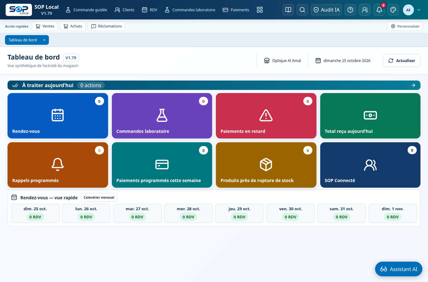The width and height of the screenshot is (428, 282).
Task: Open the Achats quick access shortcut
Action: tap(73, 26)
